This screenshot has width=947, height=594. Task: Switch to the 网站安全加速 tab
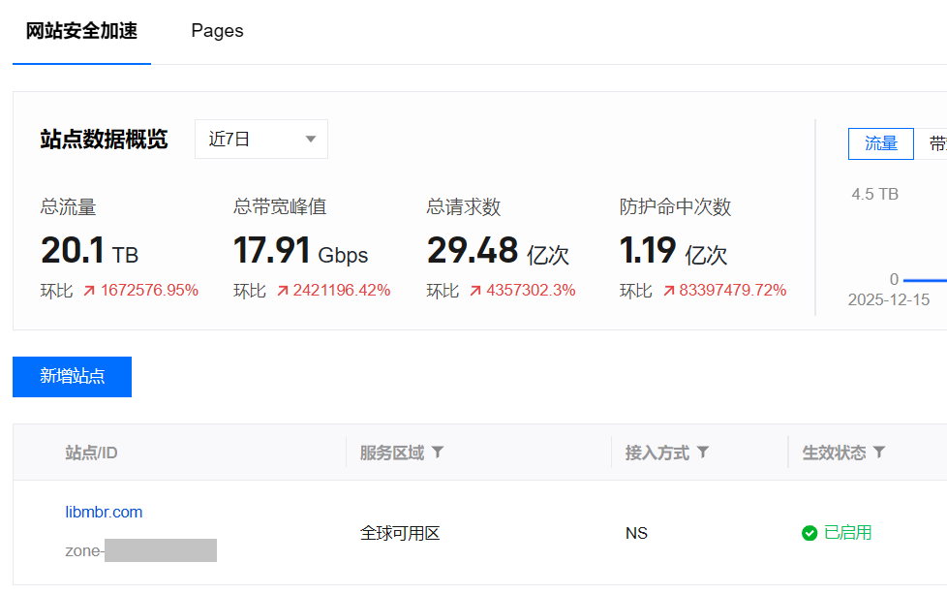[81, 31]
